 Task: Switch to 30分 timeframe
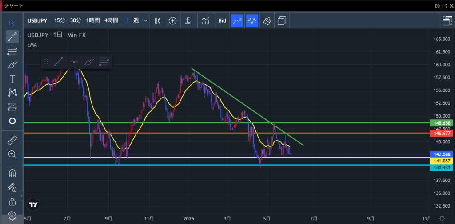[76, 20]
